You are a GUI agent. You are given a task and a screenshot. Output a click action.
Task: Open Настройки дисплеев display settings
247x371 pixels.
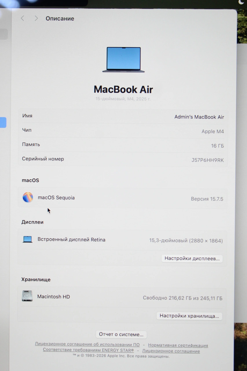pos(192,259)
